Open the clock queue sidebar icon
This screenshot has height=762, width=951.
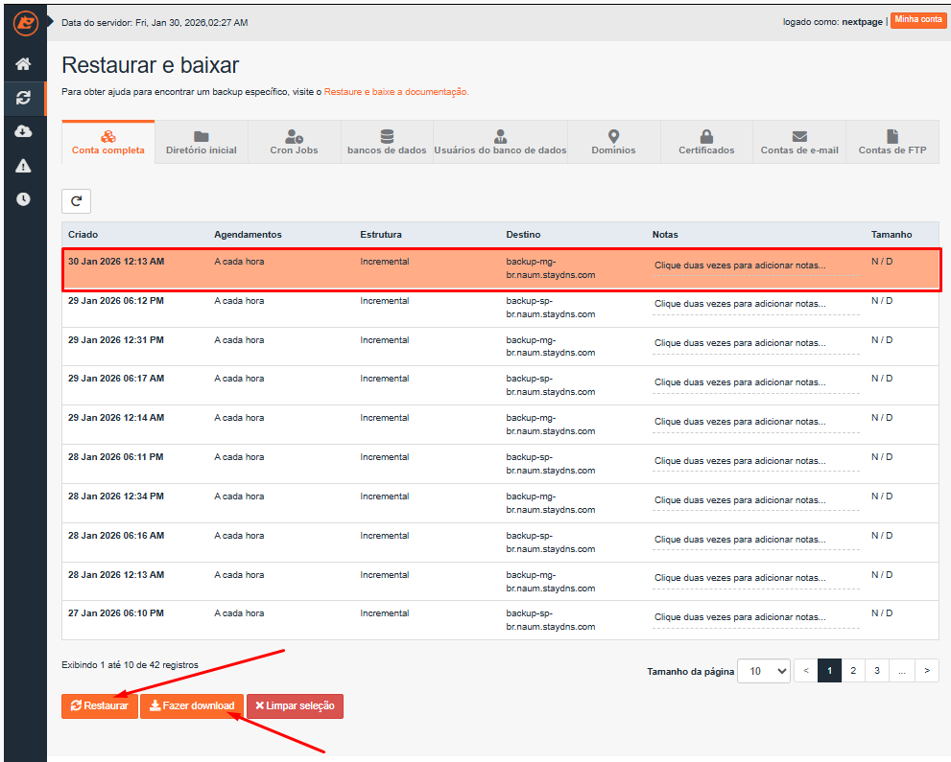pyautogui.click(x=24, y=199)
